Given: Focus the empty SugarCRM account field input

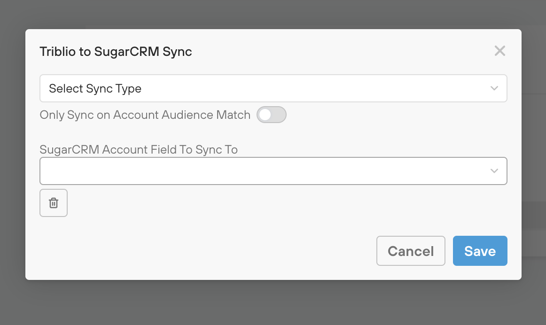Looking at the screenshot, I should pyautogui.click(x=263, y=171).
